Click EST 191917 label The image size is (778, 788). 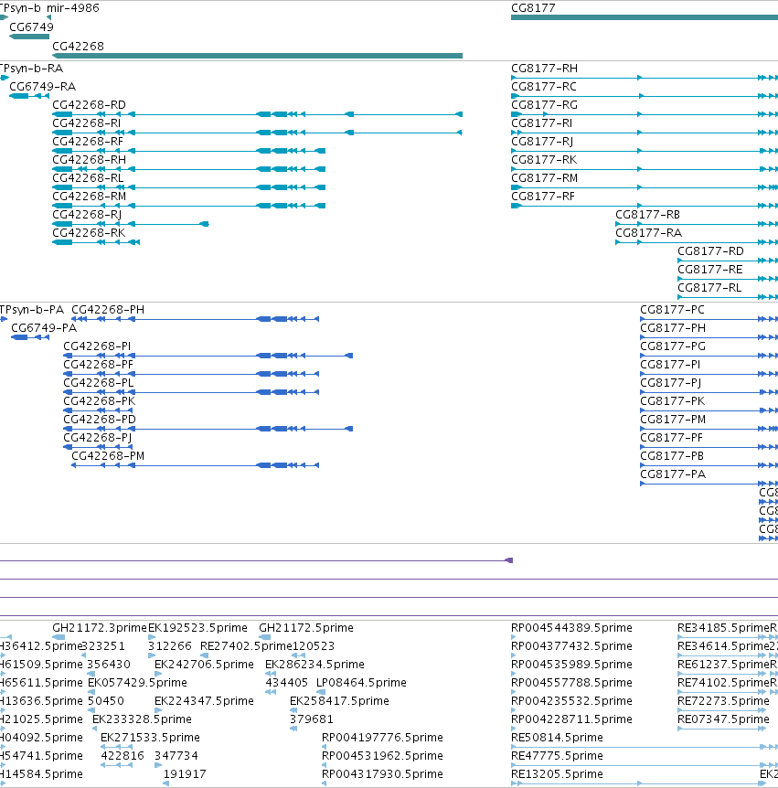(x=185, y=774)
